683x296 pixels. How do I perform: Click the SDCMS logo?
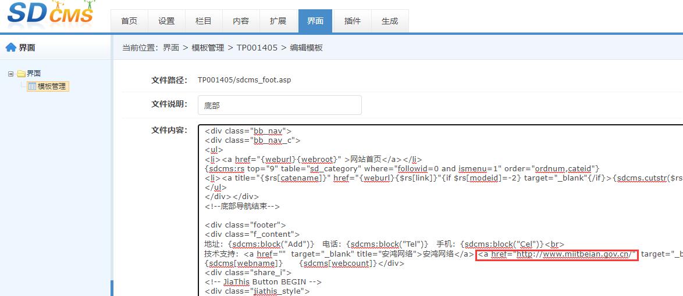tap(50, 14)
